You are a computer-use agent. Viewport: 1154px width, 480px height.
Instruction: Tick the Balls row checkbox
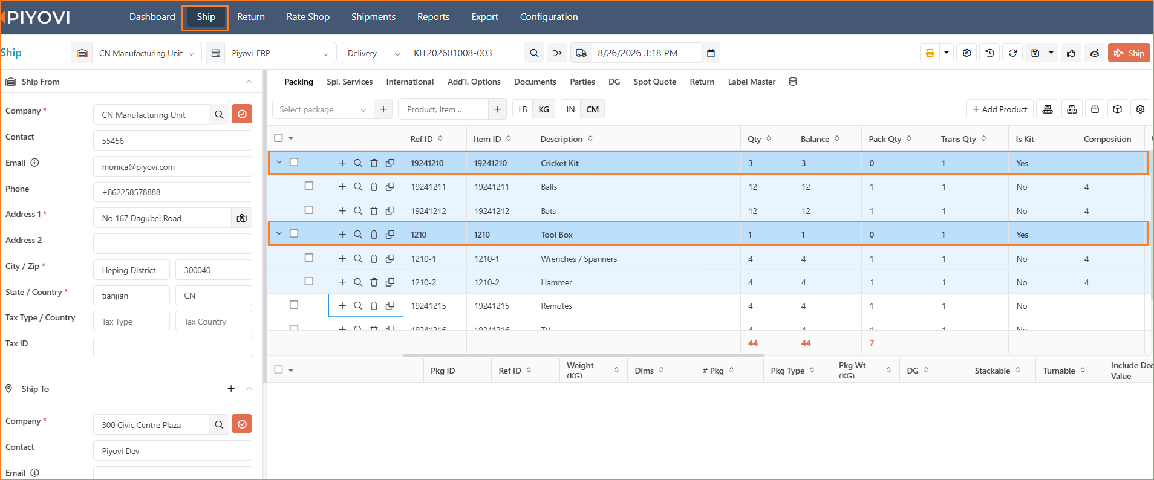click(x=309, y=186)
